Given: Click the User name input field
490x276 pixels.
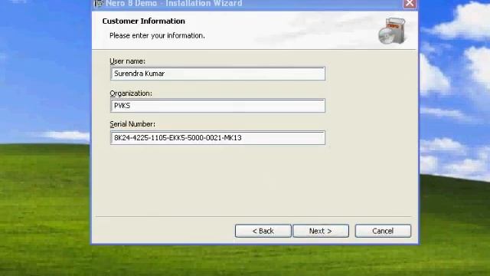Looking at the screenshot, I should [217, 74].
